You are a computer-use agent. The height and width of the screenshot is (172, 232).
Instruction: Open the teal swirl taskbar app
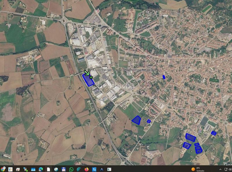tap(79, 169)
